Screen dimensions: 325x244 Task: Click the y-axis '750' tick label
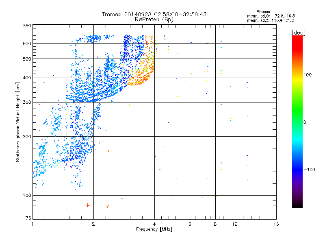pos(27,26)
